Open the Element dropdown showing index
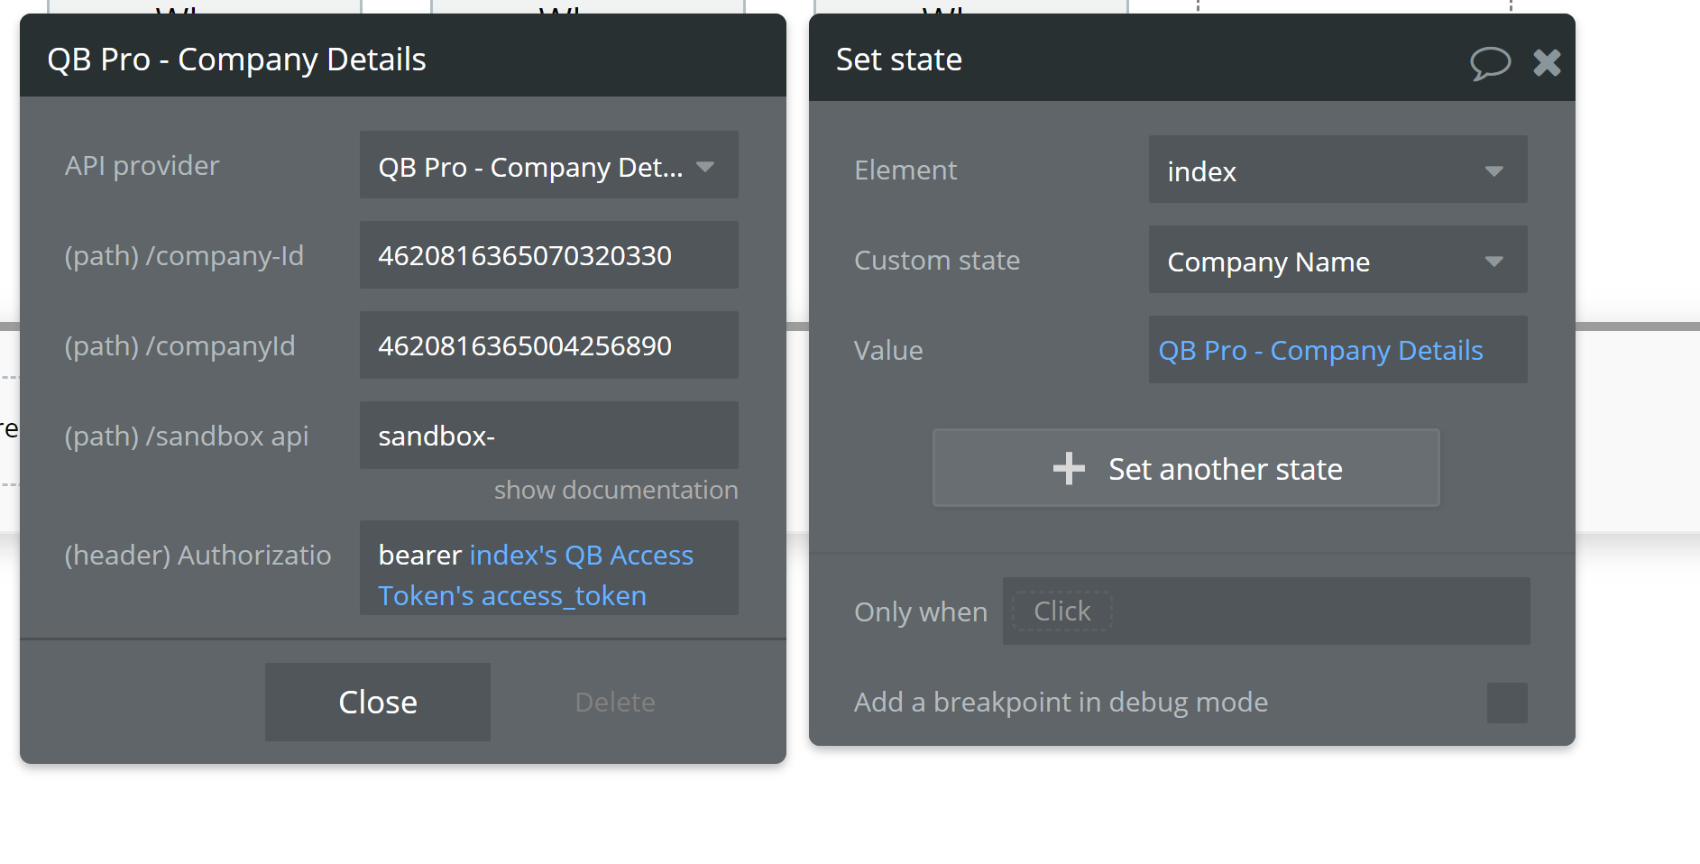The height and width of the screenshot is (864, 1700). click(x=1337, y=170)
